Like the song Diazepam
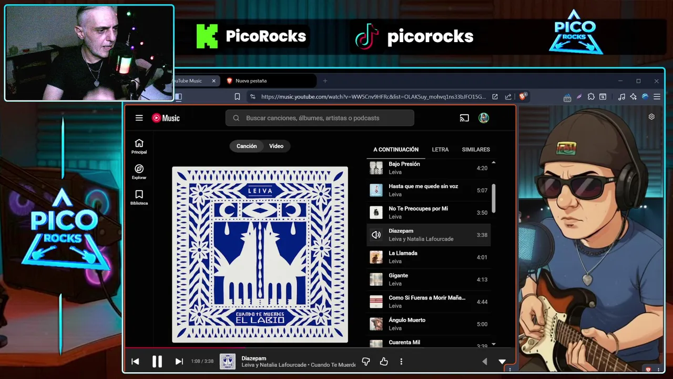The width and height of the screenshot is (673, 379). point(384,362)
